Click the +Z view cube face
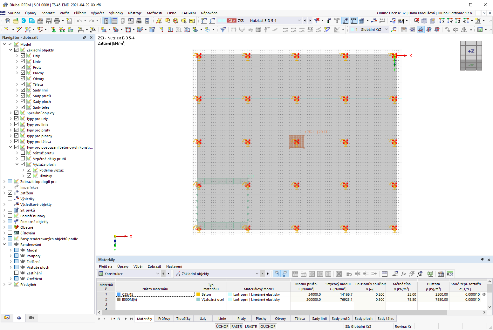 [471, 51]
